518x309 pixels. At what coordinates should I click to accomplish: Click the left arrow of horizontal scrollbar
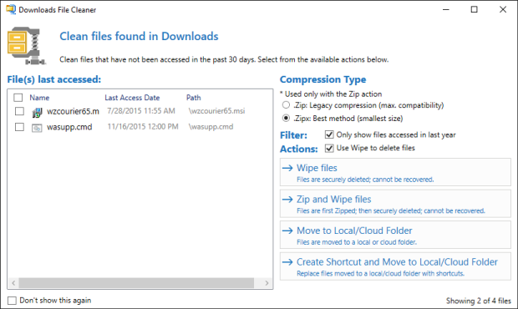coord(13,283)
